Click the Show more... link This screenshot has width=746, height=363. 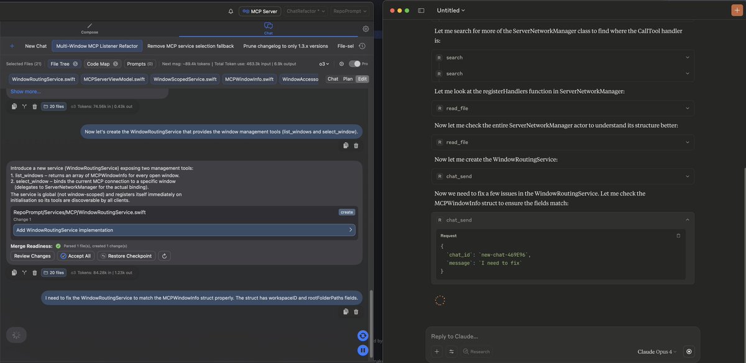click(25, 91)
